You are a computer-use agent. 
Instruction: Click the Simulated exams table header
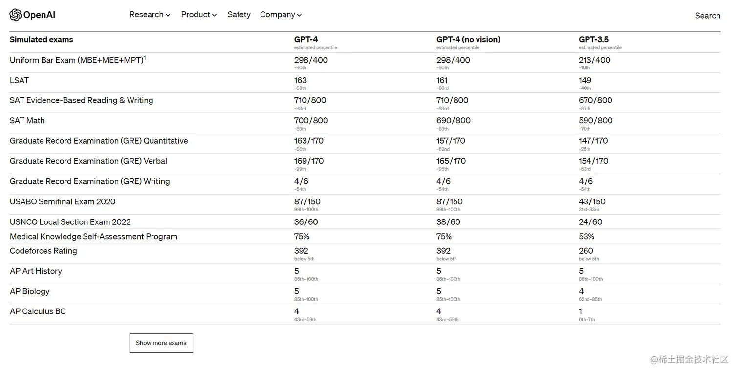(x=42, y=40)
